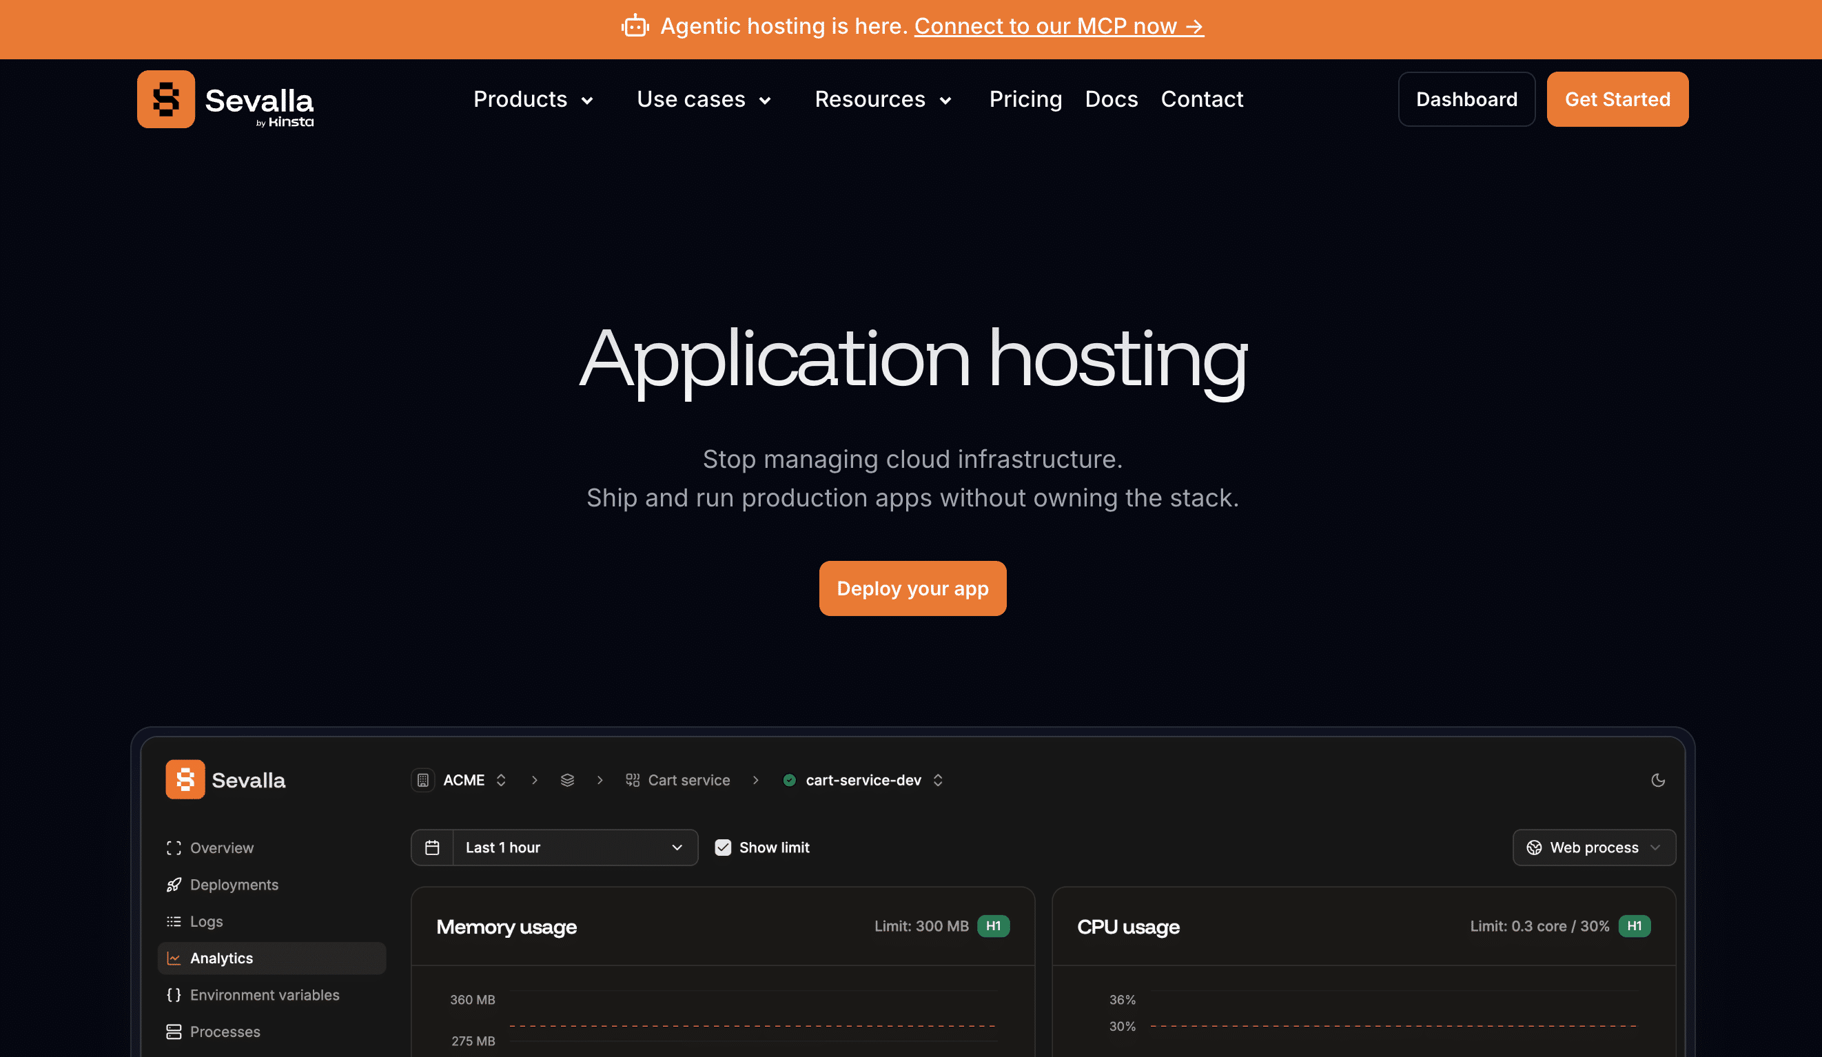Click the Get Started button
The image size is (1822, 1057).
1617,99
